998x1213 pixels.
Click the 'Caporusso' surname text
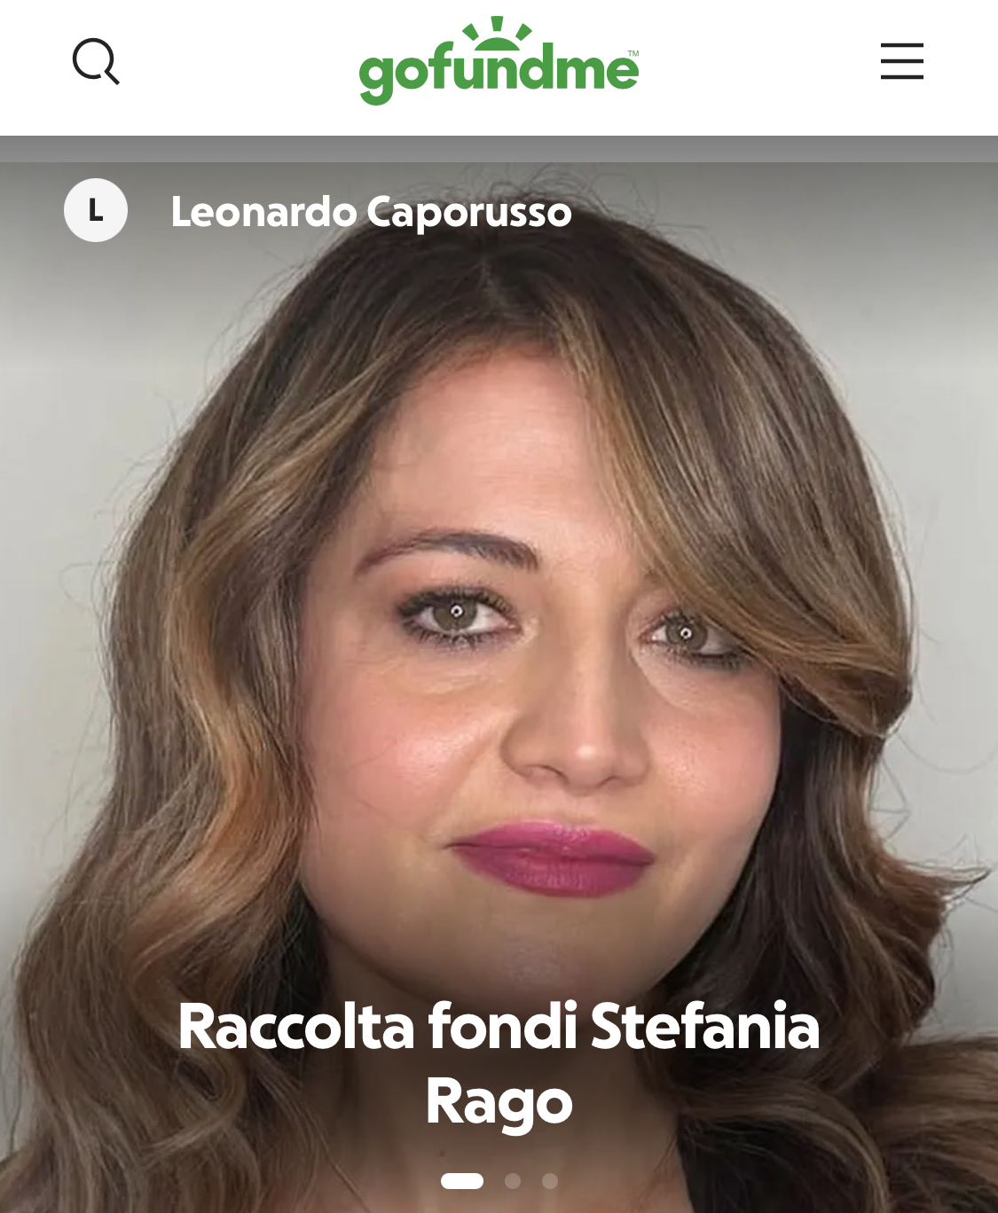[469, 214]
